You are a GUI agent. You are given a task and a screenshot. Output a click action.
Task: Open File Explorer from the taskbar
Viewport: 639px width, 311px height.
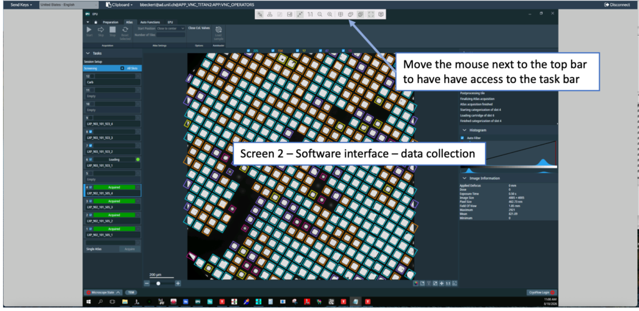[x=125, y=302]
